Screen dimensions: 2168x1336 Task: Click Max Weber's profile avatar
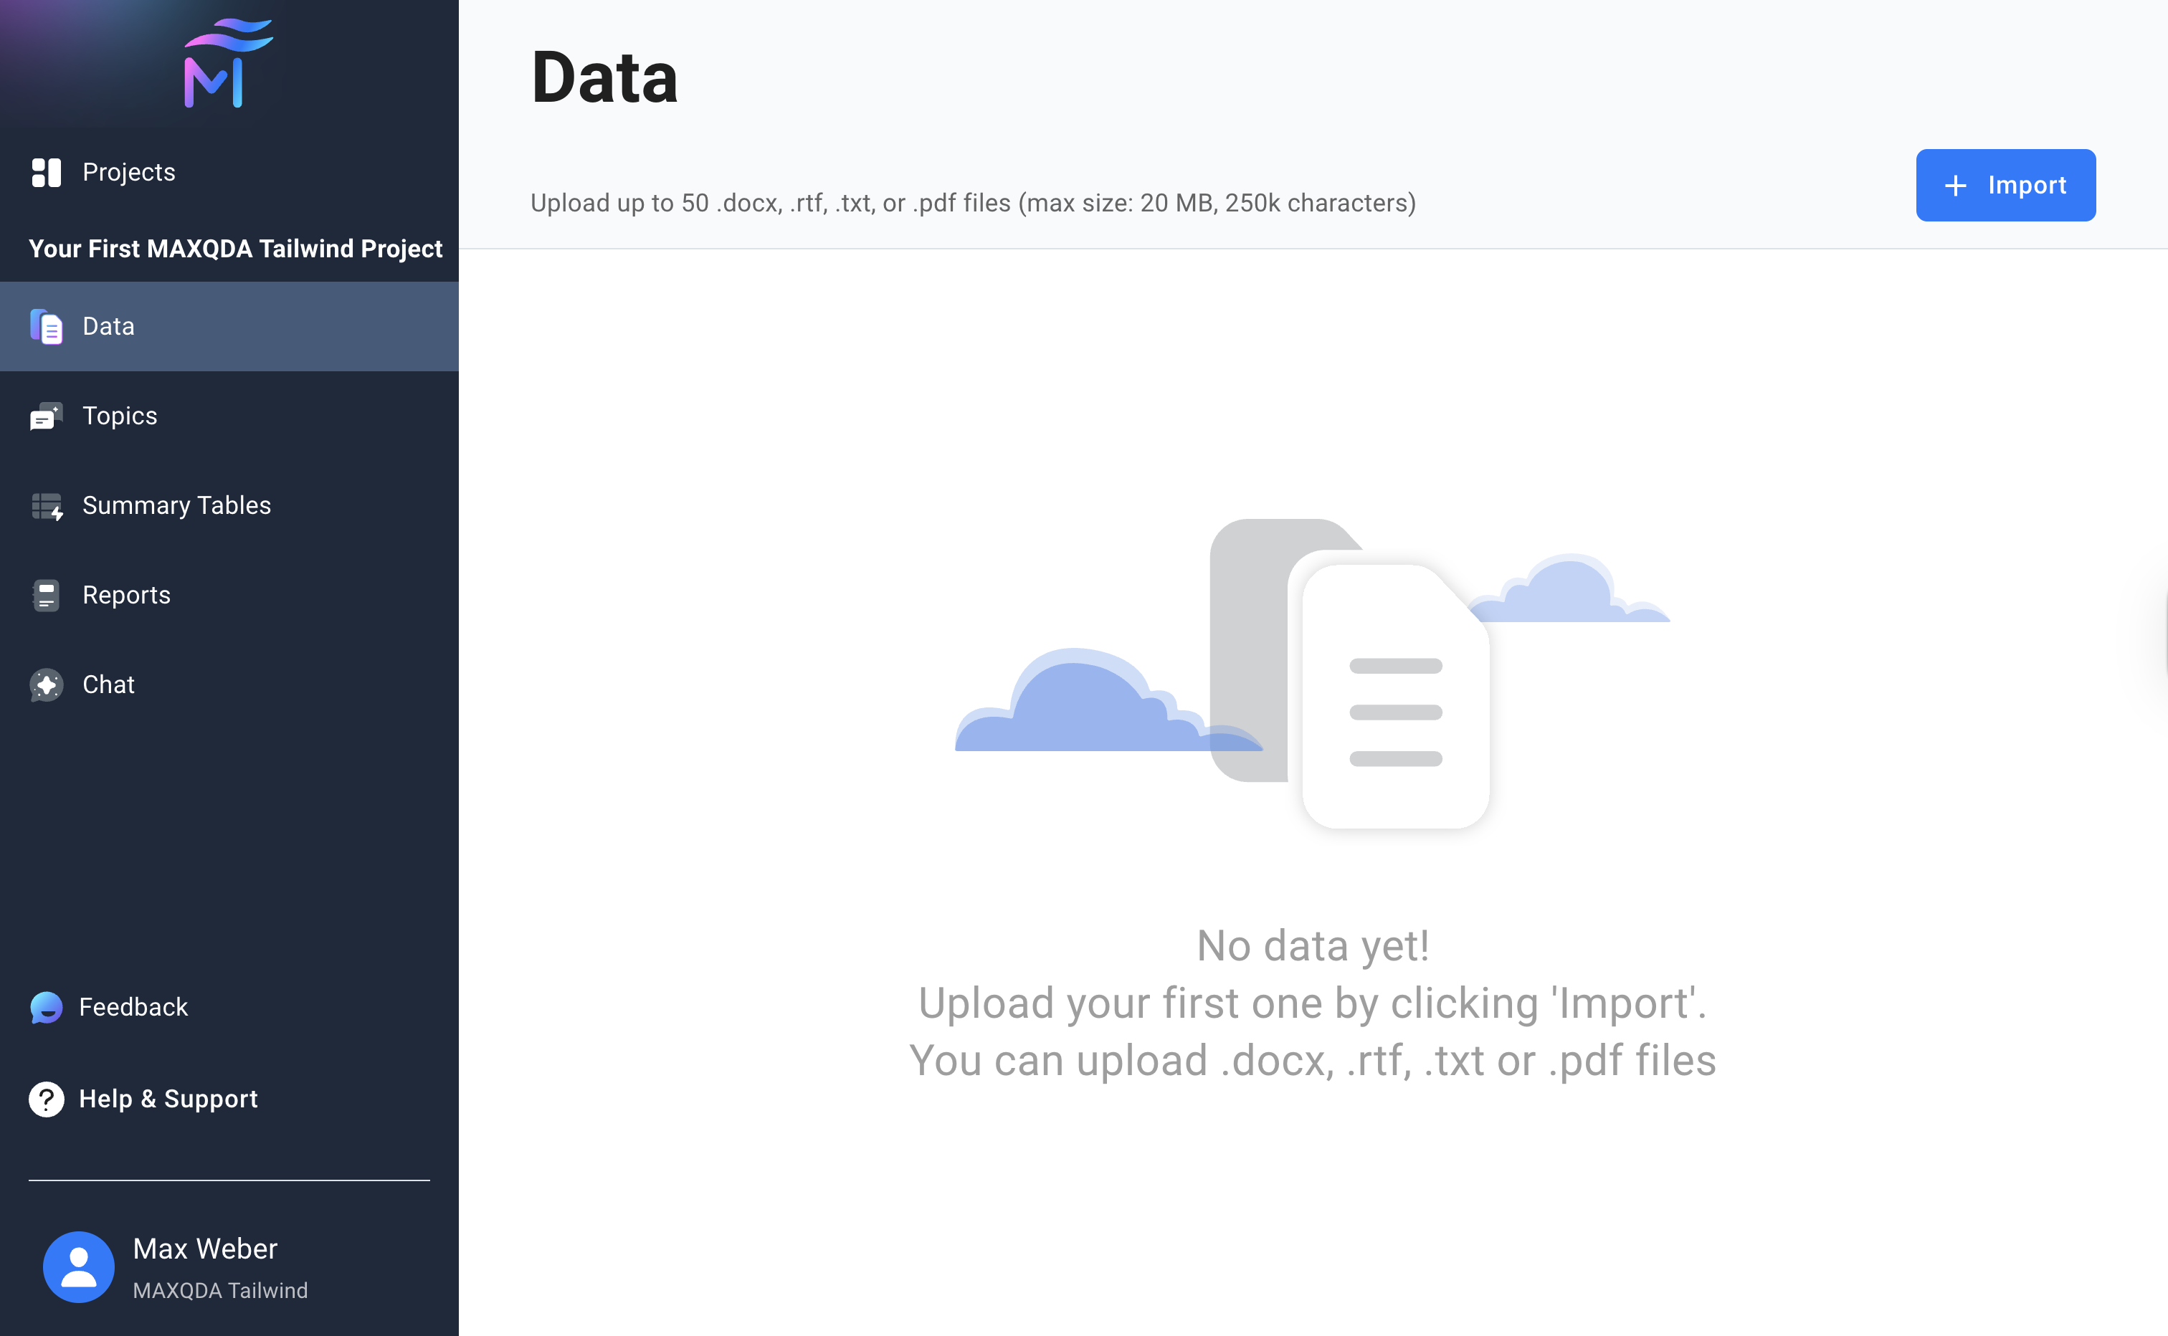point(79,1266)
